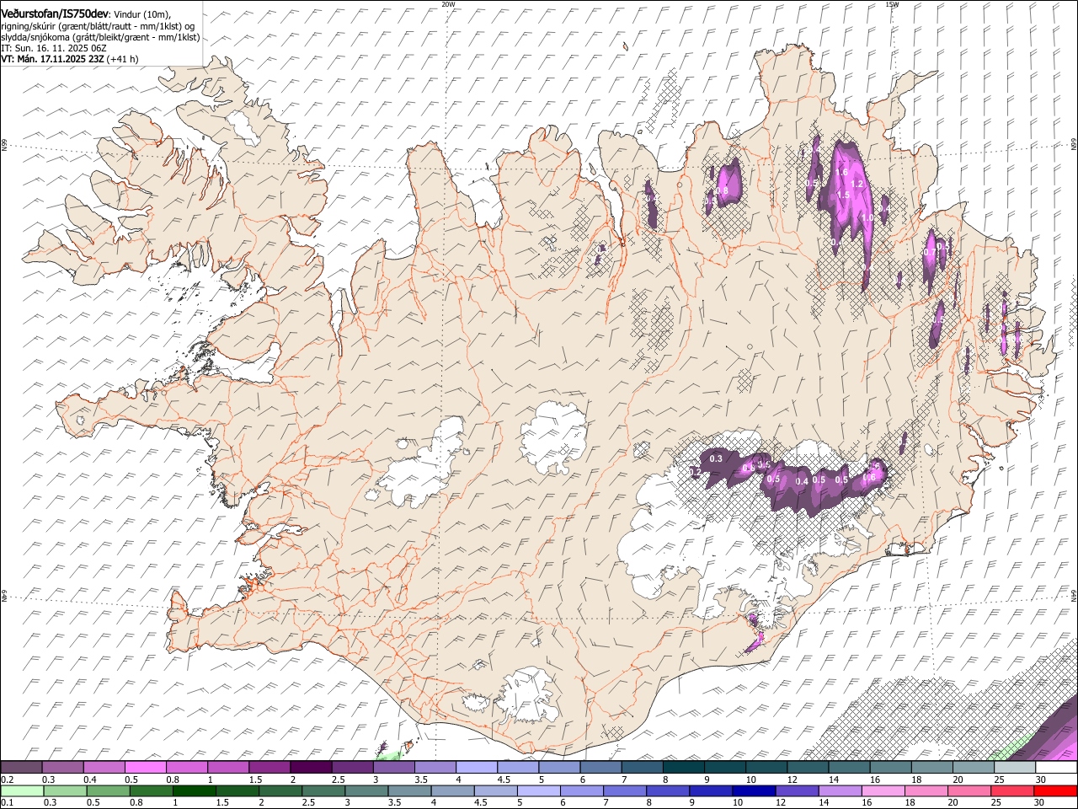Pick the dark teal swatch labeled 8 in upper legend
Viewport: 1078px width, 809px height.
pyautogui.click(x=683, y=768)
